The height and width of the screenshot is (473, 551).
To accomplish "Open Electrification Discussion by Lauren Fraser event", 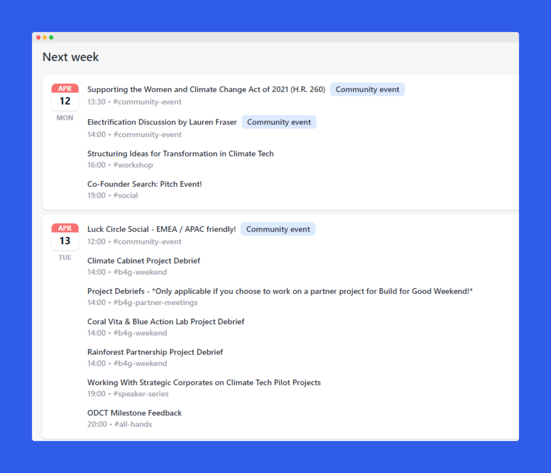I will pos(162,122).
